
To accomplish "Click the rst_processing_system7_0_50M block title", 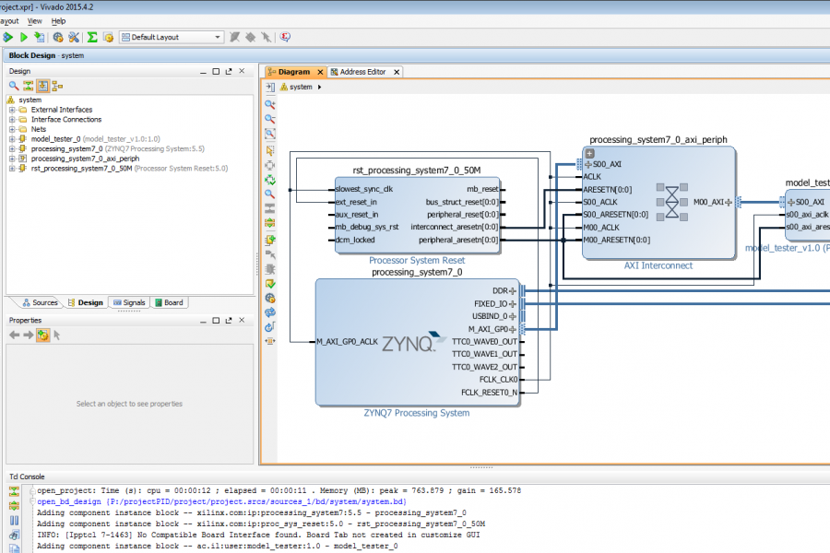I will [417, 171].
